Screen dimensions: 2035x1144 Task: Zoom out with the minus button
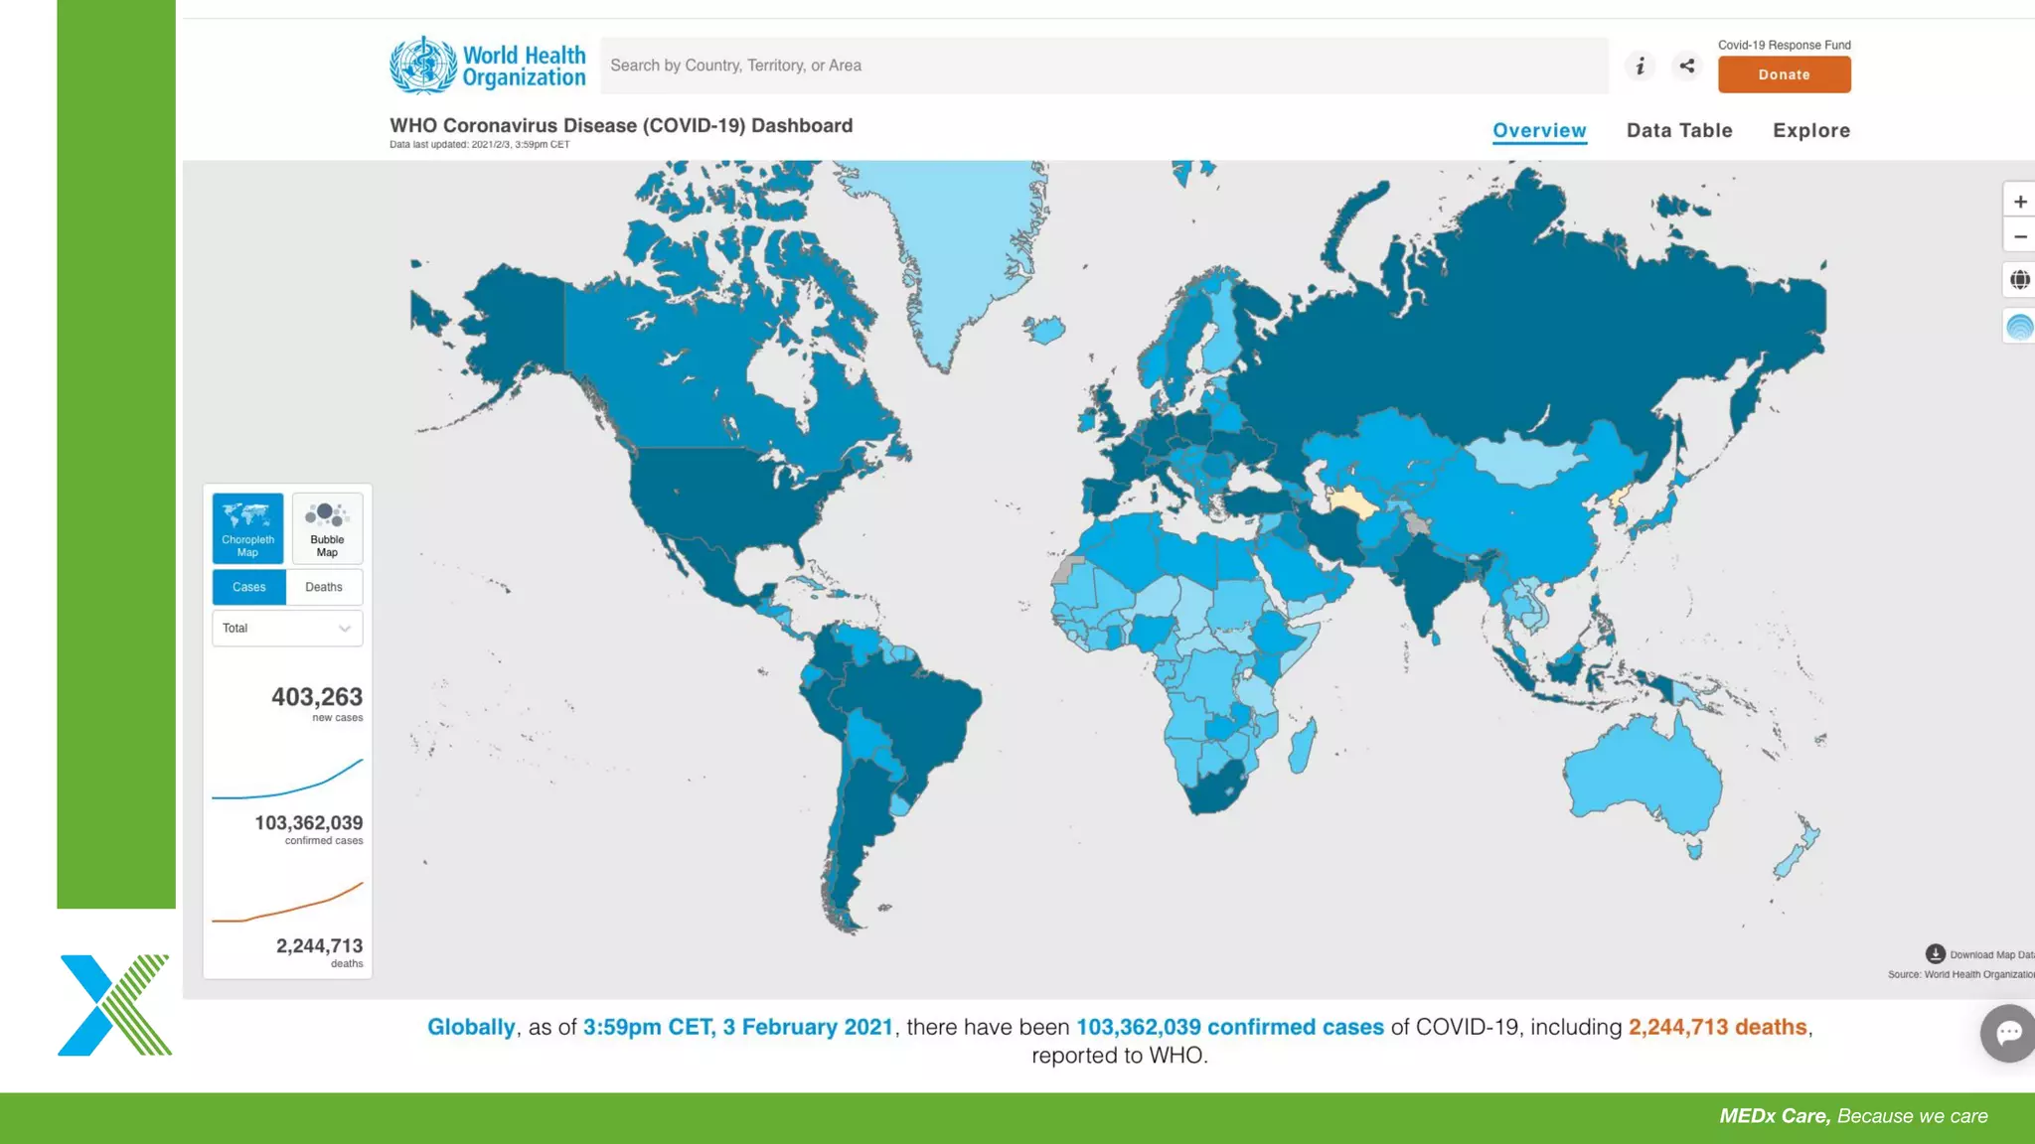point(2019,236)
